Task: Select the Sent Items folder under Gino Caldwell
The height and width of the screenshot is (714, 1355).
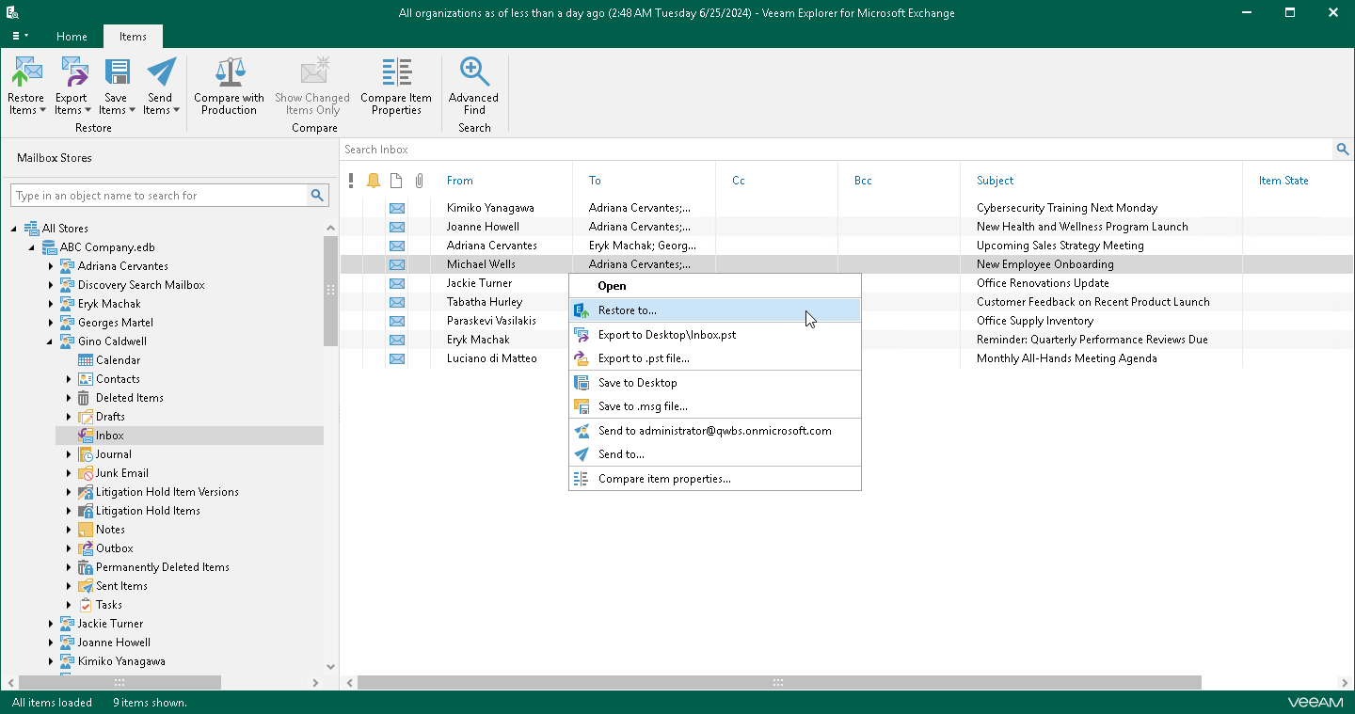Action: 122,585
